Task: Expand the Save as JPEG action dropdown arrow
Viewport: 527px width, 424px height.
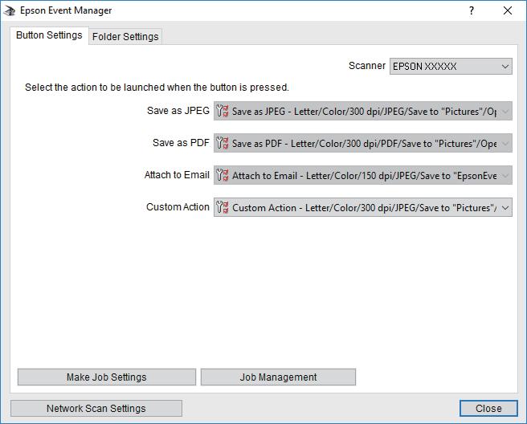Action: click(x=505, y=111)
